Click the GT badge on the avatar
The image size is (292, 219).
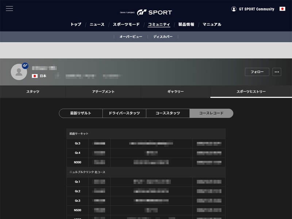[25, 66]
